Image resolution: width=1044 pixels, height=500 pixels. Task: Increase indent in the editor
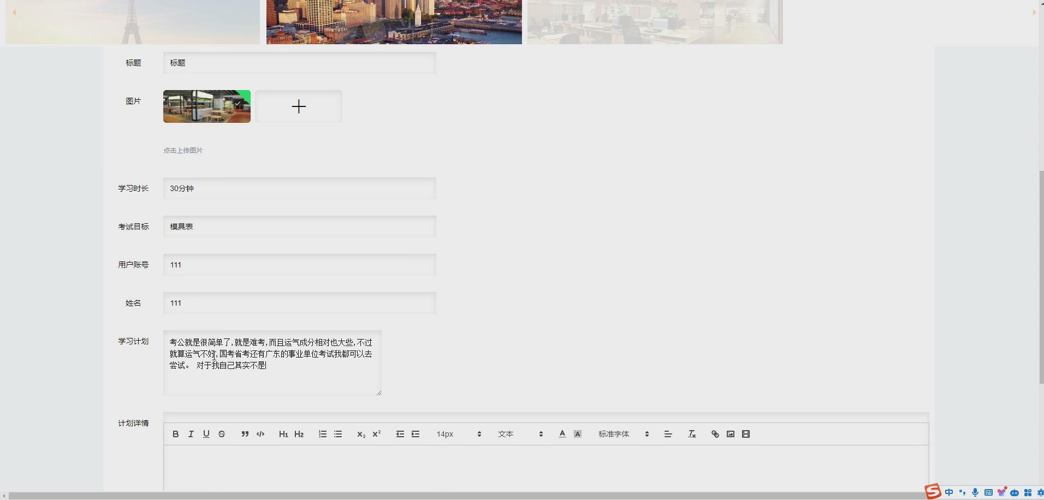click(x=416, y=434)
